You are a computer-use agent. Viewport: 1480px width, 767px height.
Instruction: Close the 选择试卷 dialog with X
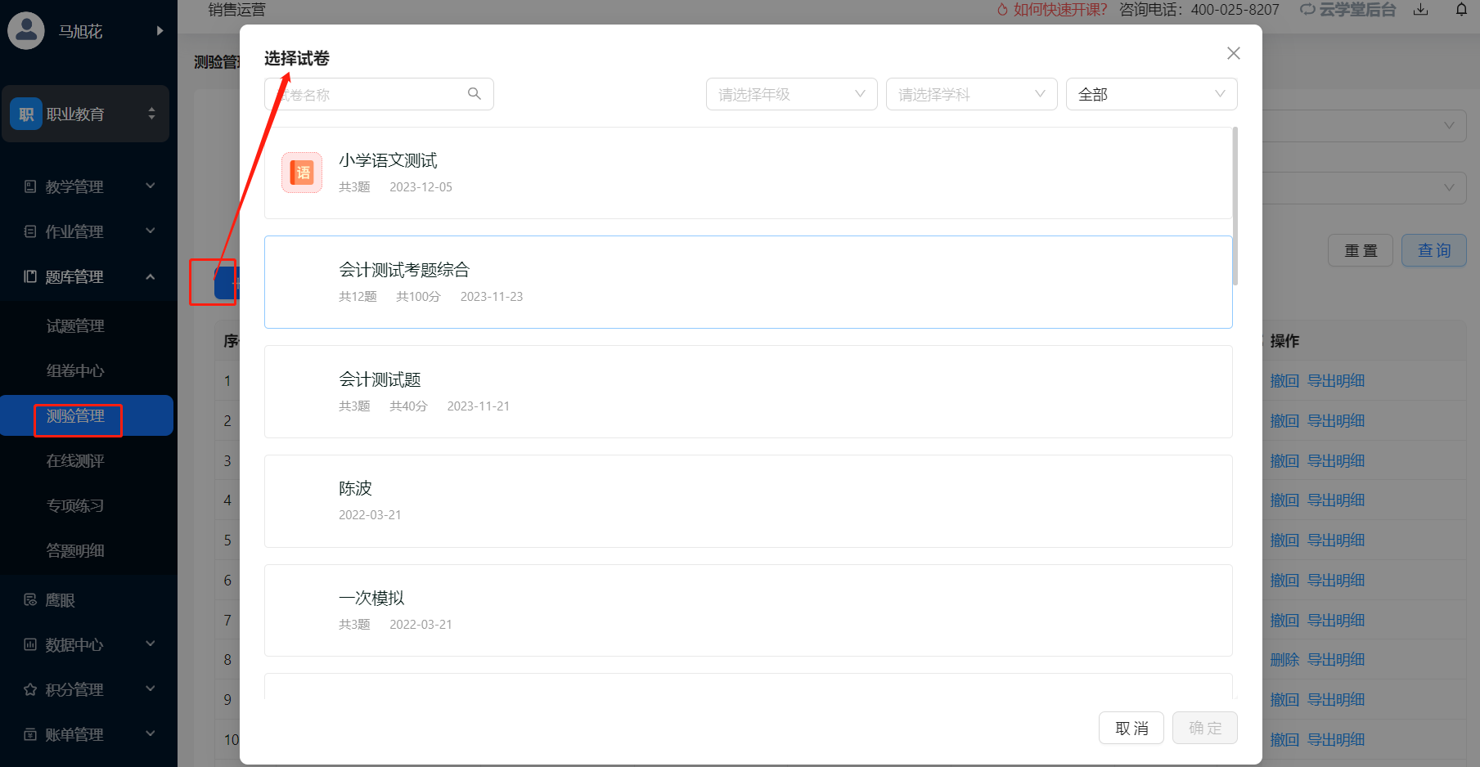[x=1234, y=53]
